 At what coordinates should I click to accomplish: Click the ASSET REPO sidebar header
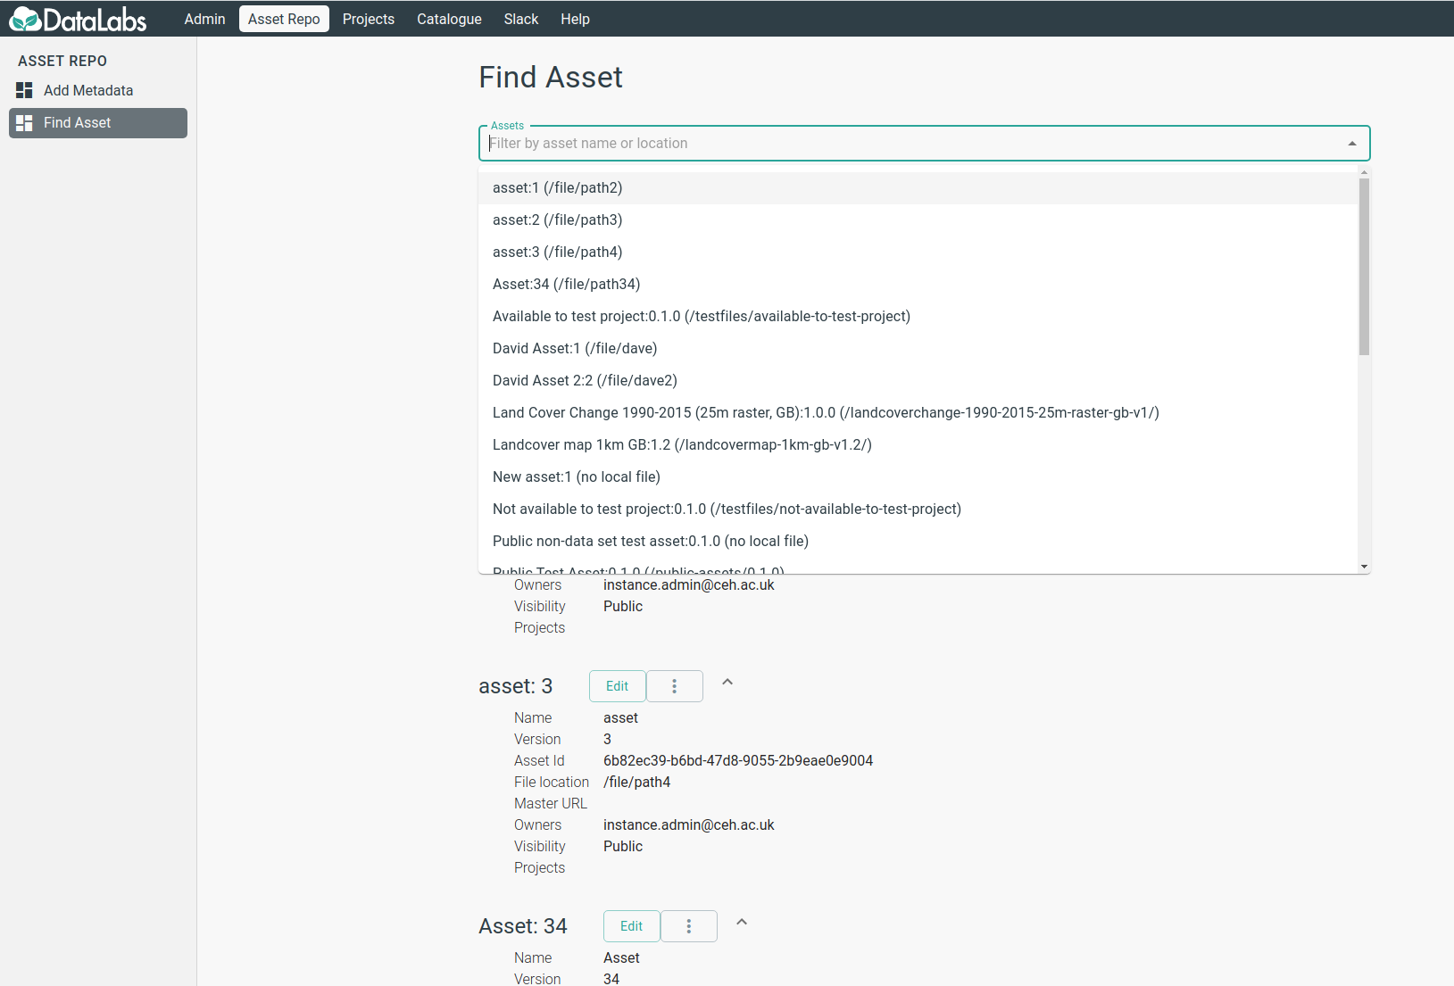[62, 61]
